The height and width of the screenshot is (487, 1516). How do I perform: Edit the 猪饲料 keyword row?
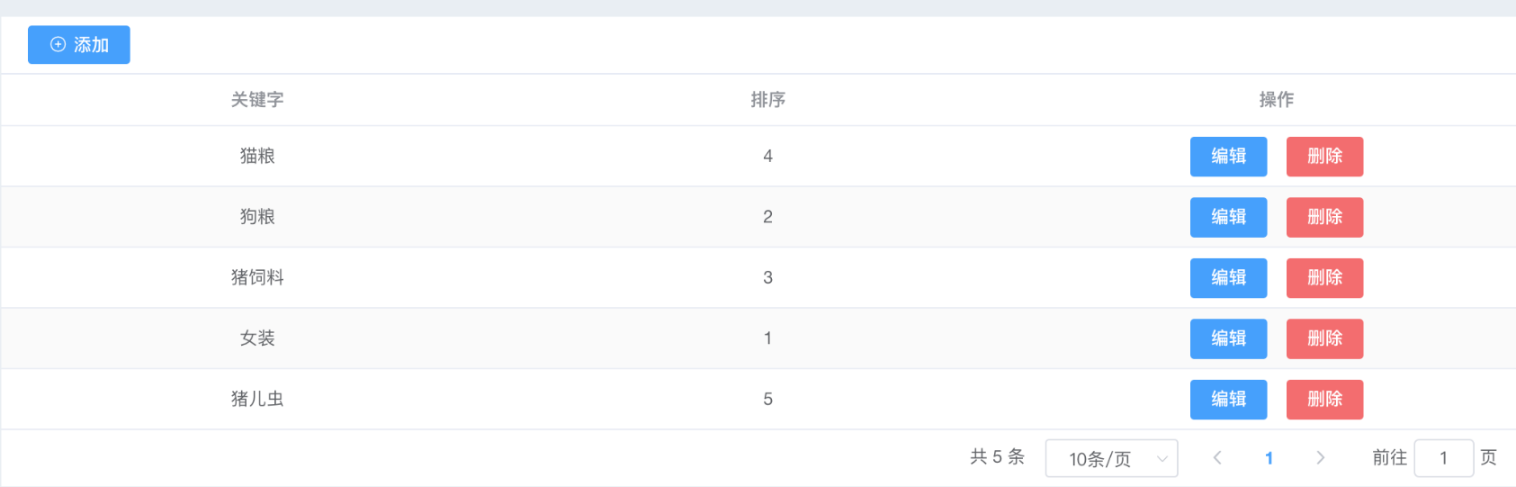tap(1228, 278)
